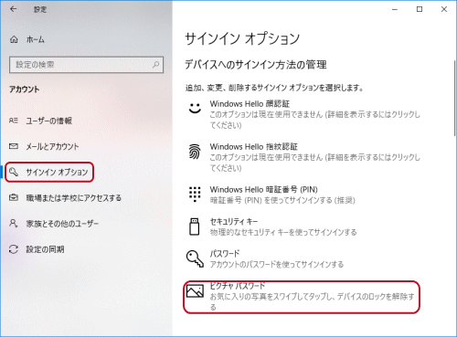Click the 設定の検索 search field

(86, 65)
